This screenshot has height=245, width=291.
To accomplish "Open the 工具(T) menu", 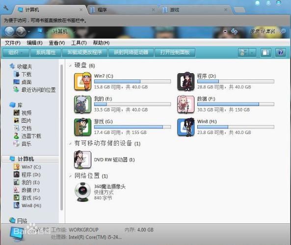I will tap(79, 43).
